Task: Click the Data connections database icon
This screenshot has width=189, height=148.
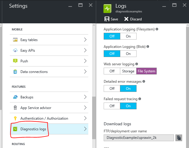Action: [x=15, y=72]
